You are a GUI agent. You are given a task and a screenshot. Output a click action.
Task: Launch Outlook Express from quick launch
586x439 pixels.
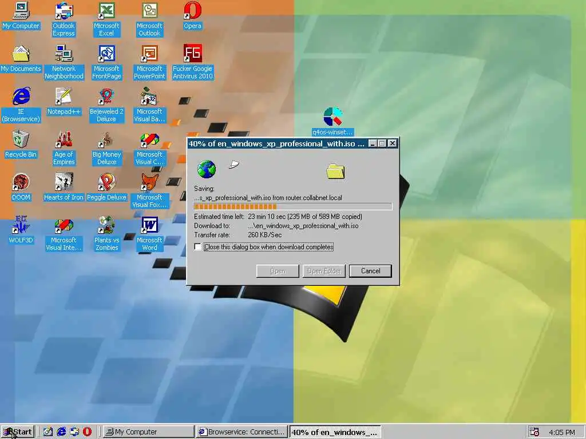click(74, 432)
